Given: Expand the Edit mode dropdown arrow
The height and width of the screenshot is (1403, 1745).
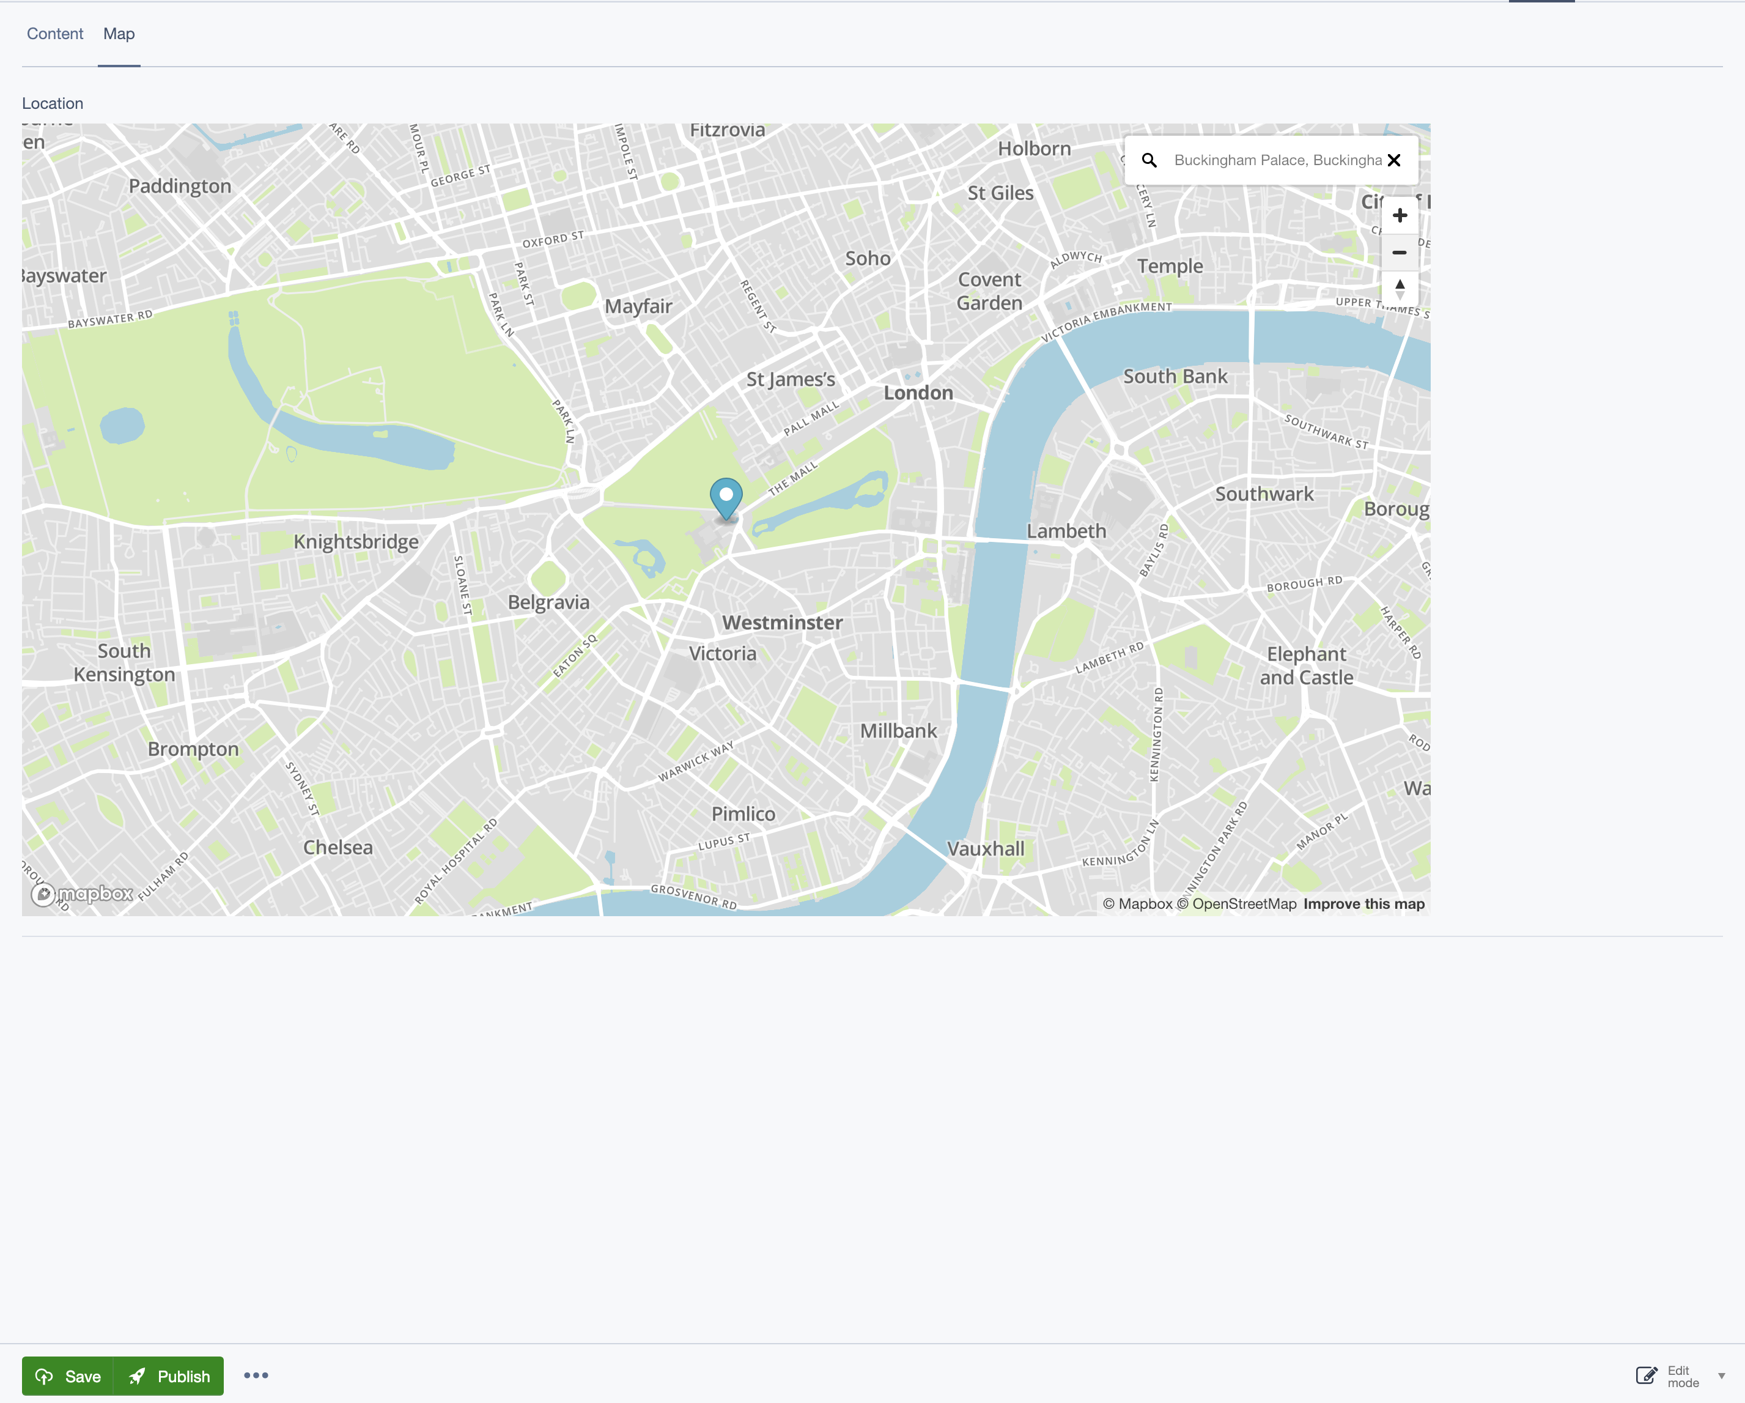Looking at the screenshot, I should point(1722,1376).
